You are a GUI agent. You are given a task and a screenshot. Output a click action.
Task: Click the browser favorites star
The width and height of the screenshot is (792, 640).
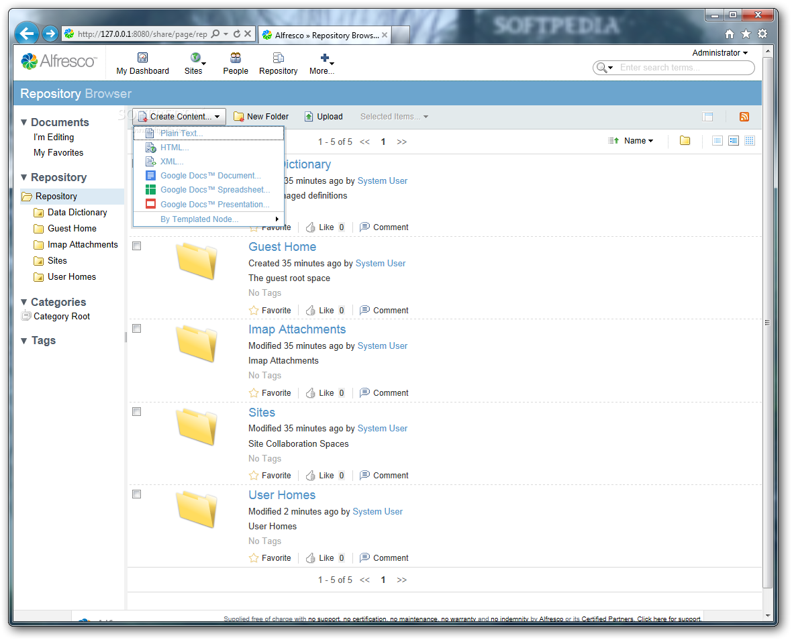746,34
